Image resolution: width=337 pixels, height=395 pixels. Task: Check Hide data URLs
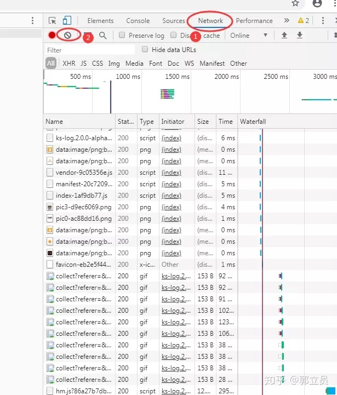[x=145, y=49]
